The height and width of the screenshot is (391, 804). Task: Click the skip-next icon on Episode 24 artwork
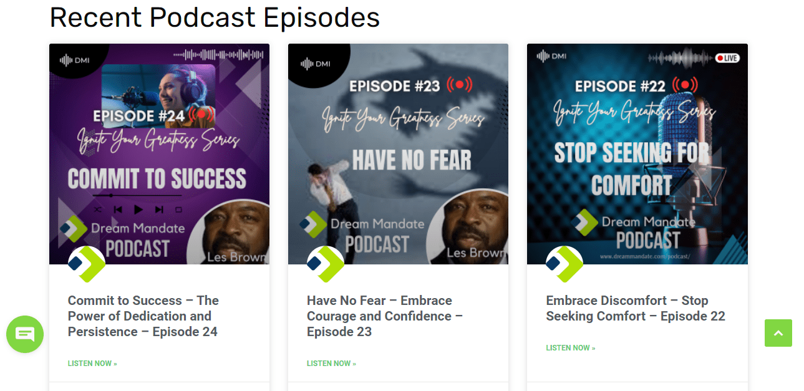tap(159, 210)
